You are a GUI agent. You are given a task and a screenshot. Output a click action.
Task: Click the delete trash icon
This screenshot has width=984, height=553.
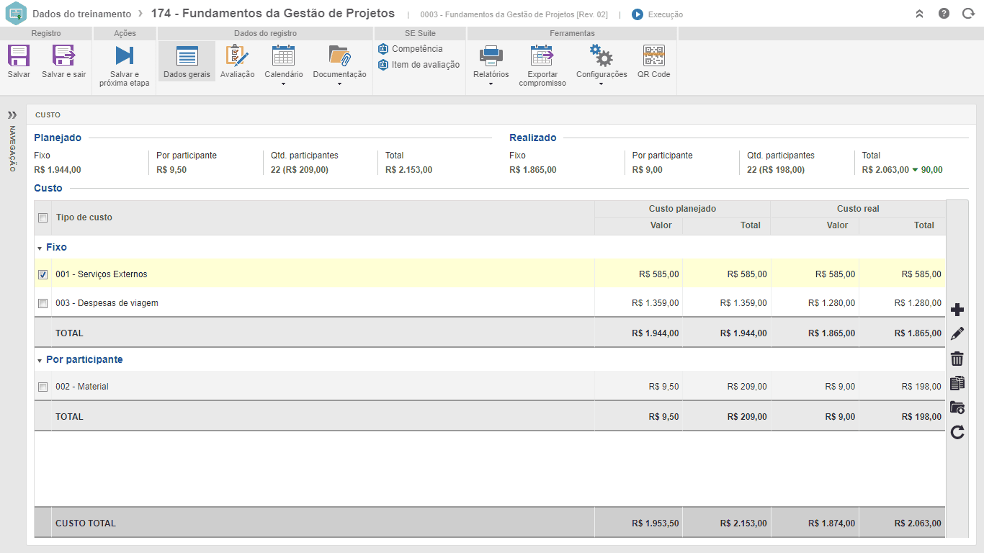click(957, 359)
